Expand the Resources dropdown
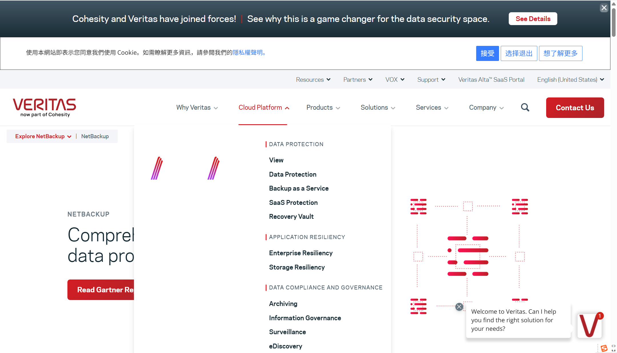This screenshot has height=353, width=617. [x=313, y=80]
